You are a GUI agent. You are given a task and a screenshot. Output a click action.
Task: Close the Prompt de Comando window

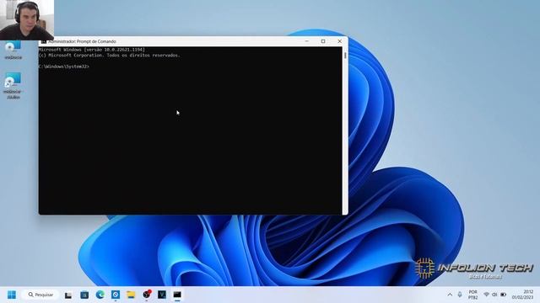[339, 41]
